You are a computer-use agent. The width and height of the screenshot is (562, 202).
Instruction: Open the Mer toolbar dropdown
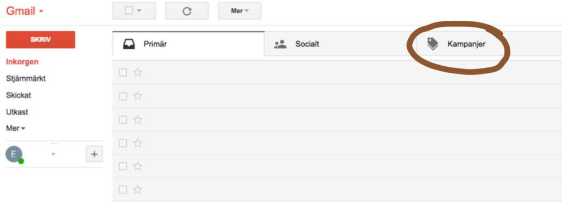(240, 11)
